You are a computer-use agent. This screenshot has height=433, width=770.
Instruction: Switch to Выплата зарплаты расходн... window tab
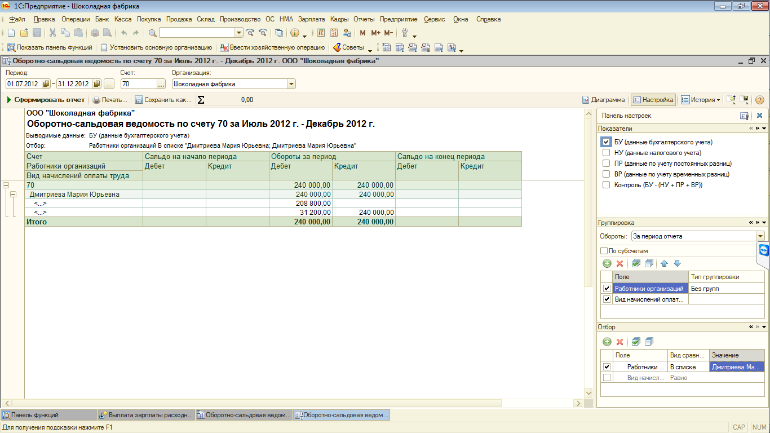tap(146, 415)
